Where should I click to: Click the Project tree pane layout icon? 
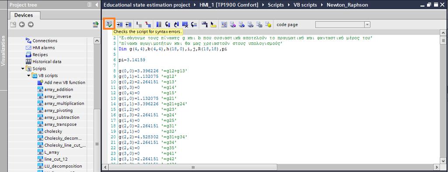pos(89,5)
